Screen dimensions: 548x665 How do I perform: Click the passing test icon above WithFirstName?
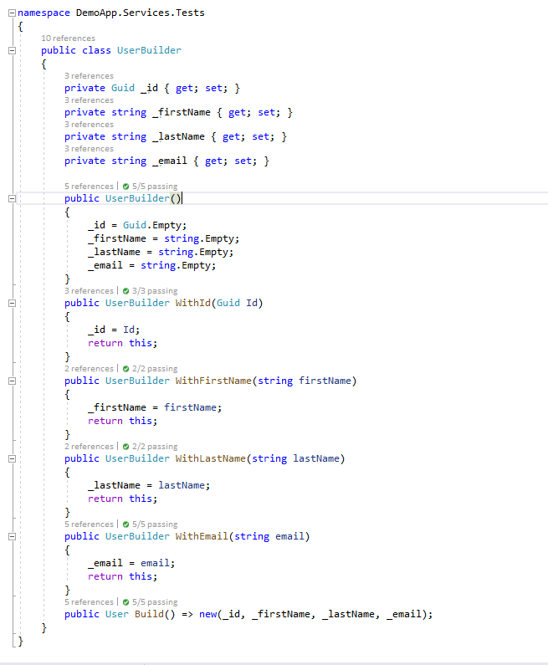[125, 369]
